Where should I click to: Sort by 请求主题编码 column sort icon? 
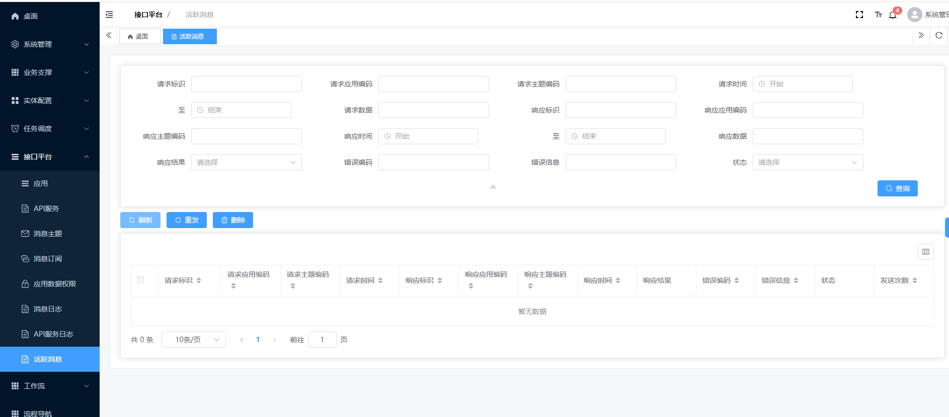tap(293, 286)
